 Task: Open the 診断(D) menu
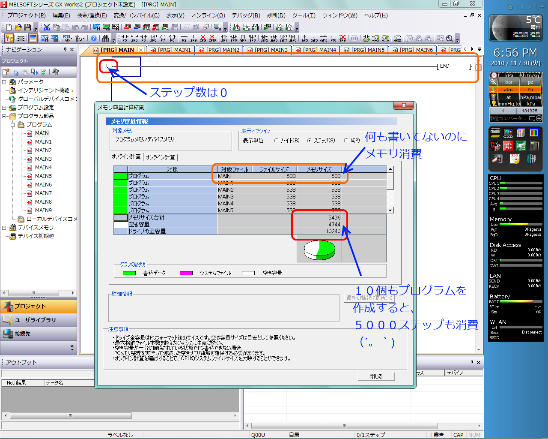[276, 15]
